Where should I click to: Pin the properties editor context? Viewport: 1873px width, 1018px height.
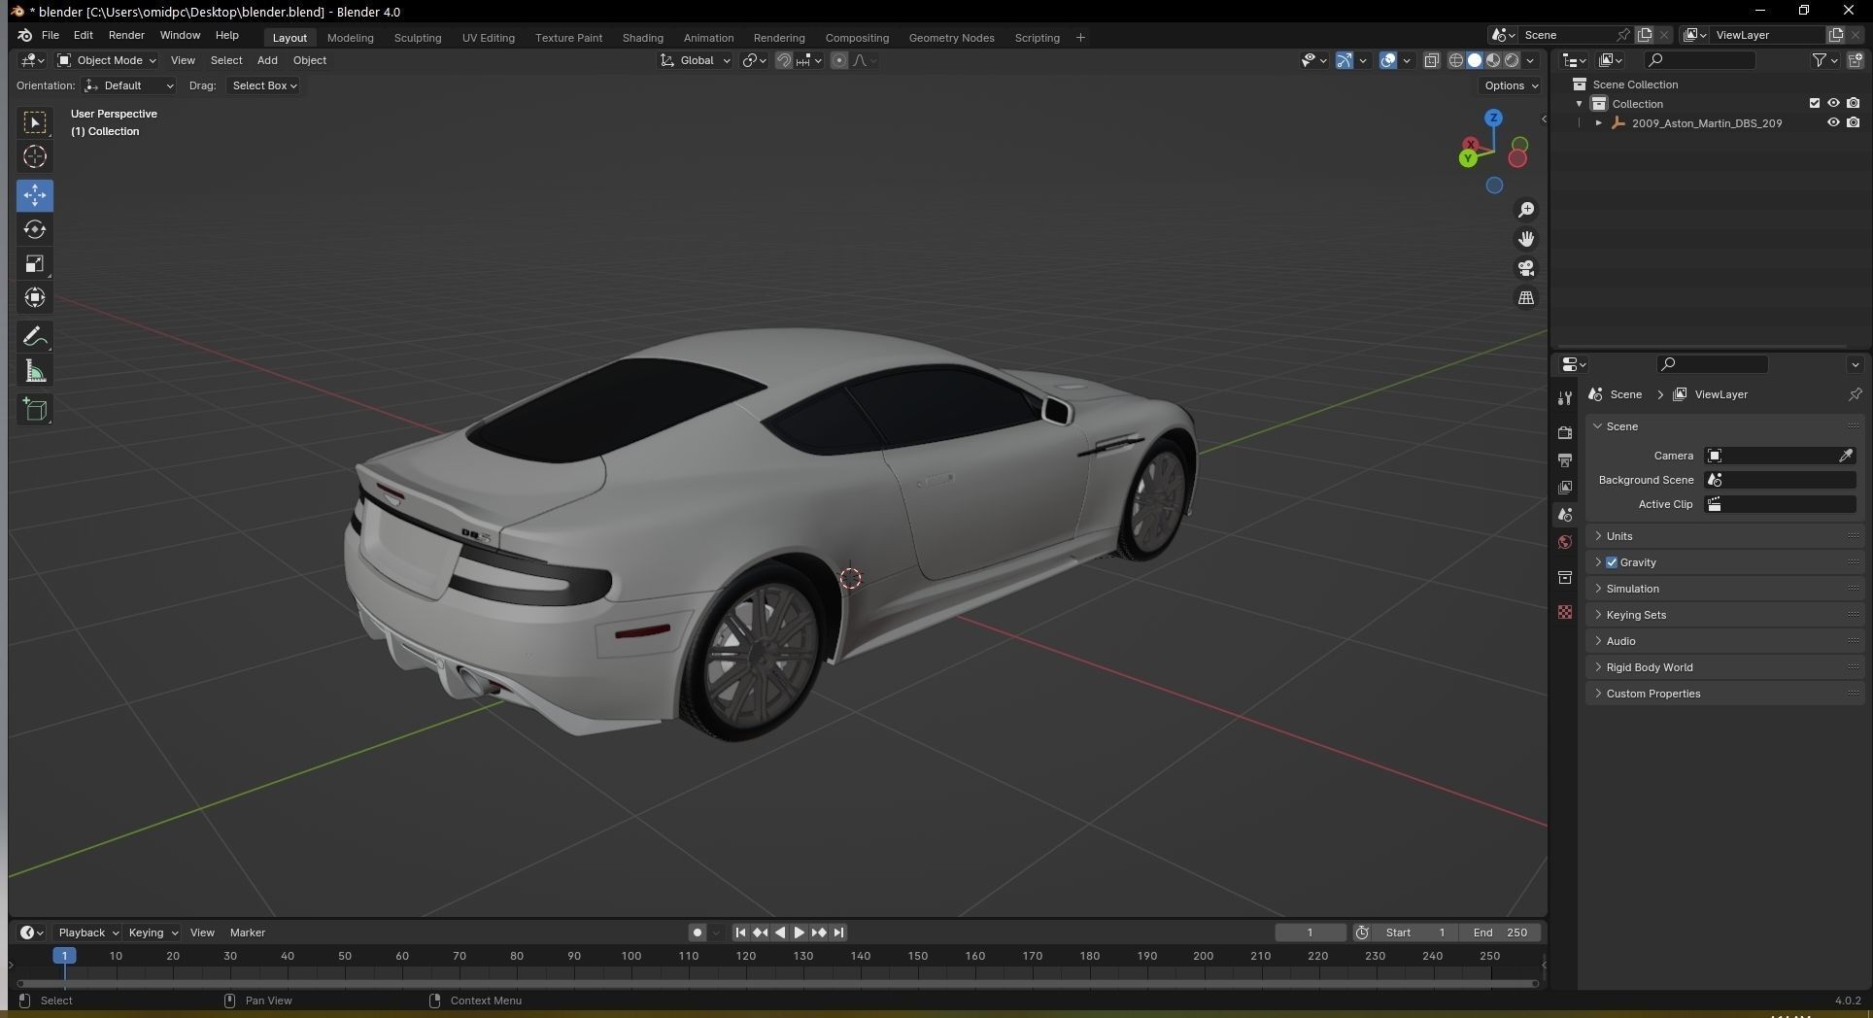pyautogui.click(x=1854, y=394)
